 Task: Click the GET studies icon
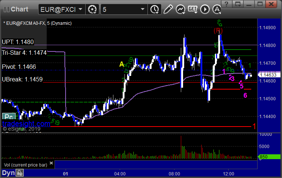pyautogui.click(x=193, y=9)
